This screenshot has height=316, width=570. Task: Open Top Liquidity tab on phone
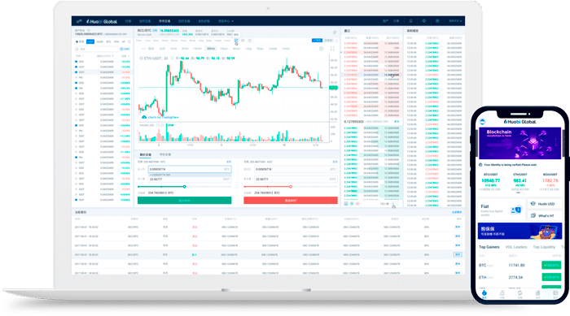click(544, 247)
